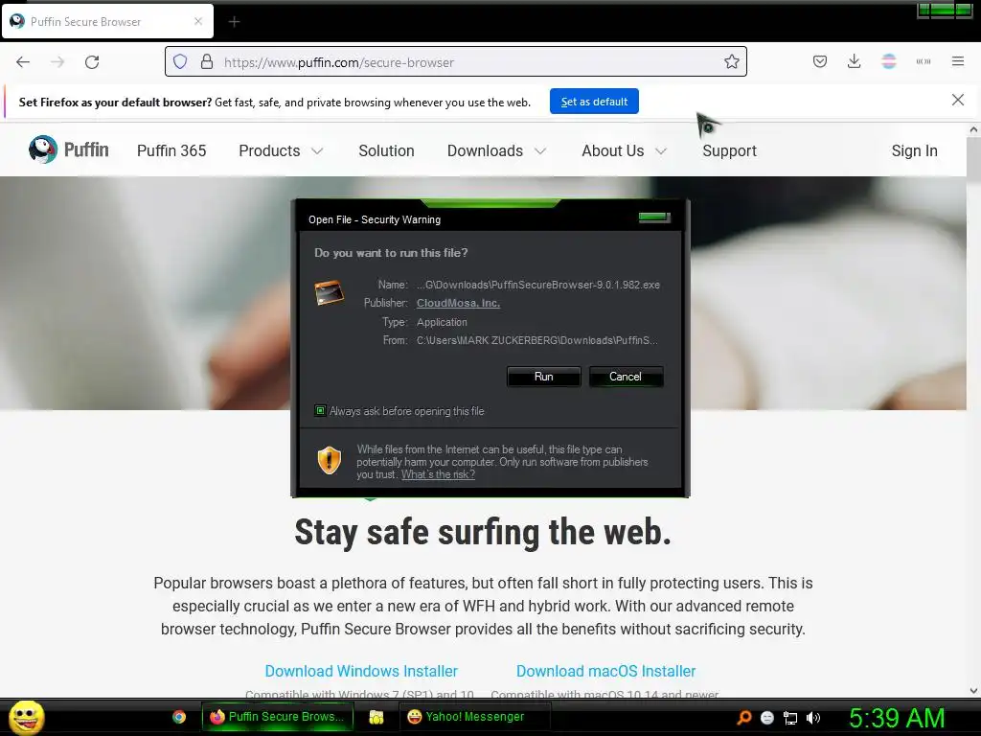Click the smiley Start button
The image size is (981, 736).
click(x=26, y=717)
